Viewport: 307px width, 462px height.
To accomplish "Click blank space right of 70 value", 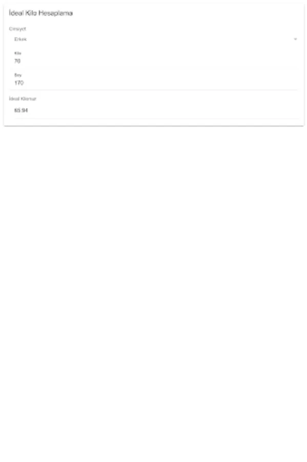I will pos(159,61).
